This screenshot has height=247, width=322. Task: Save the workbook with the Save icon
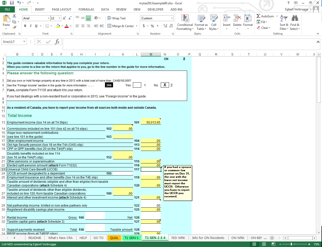tap(12, 3)
